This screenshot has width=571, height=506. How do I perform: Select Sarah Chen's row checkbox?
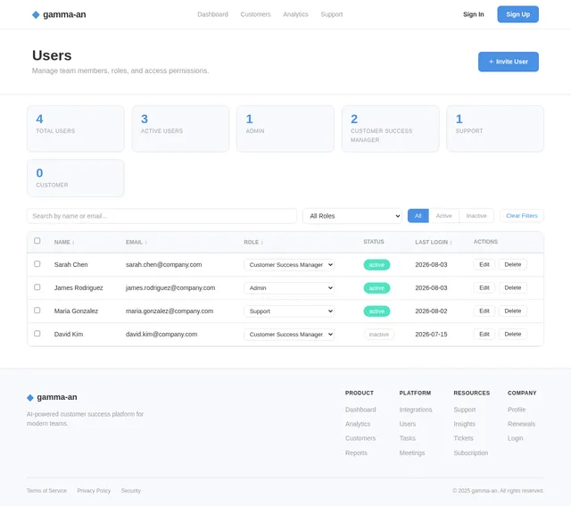(x=37, y=264)
